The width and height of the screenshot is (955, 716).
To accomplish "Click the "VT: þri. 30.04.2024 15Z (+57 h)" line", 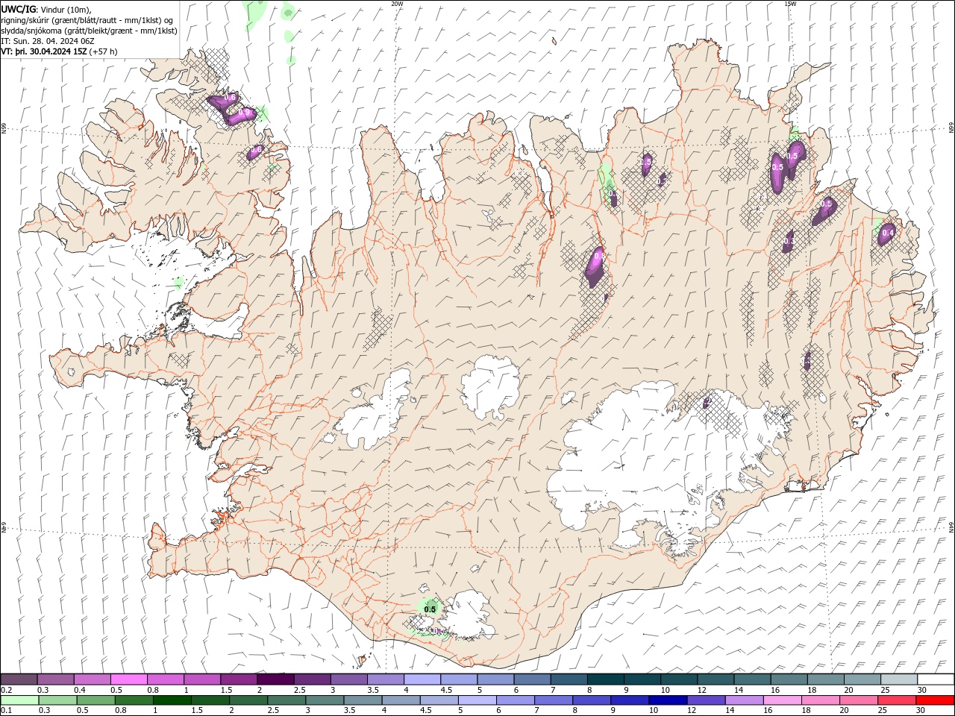I will (60, 51).
